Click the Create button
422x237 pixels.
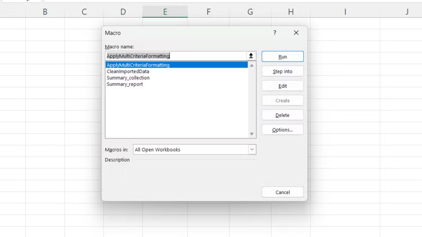pyautogui.click(x=282, y=101)
